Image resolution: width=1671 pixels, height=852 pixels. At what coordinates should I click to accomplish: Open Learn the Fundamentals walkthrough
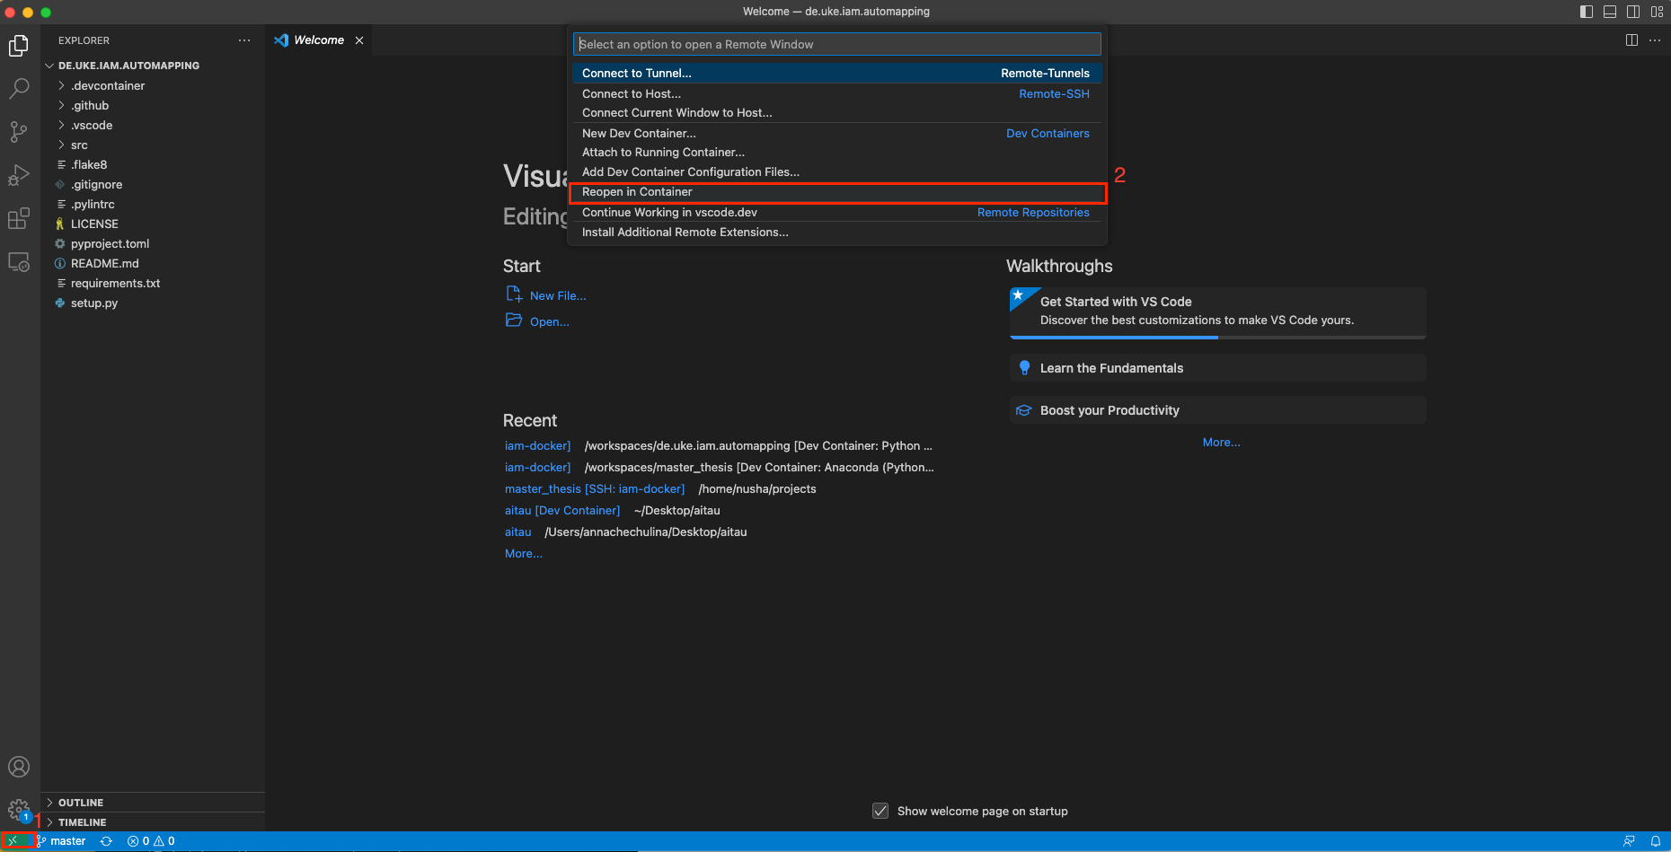coord(1217,368)
